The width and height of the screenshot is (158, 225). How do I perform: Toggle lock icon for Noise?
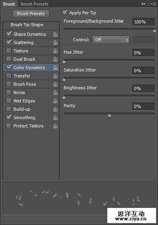coord(55,92)
